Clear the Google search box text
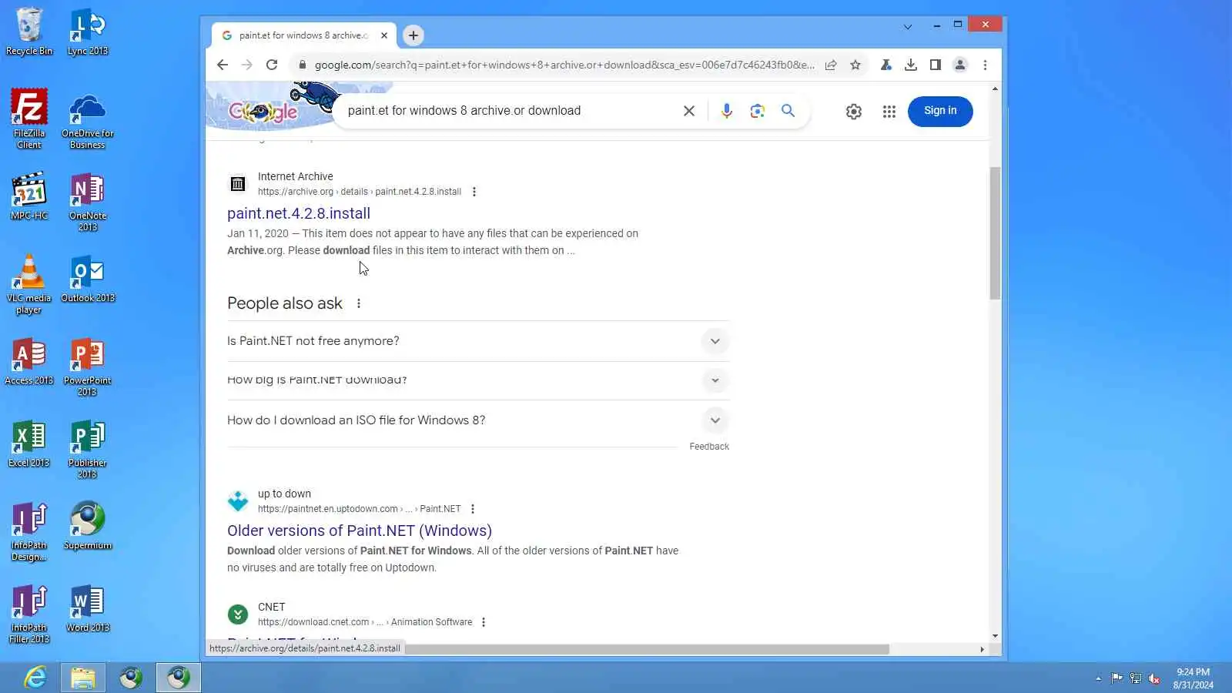This screenshot has width=1232, height=693. pos(689,111)
